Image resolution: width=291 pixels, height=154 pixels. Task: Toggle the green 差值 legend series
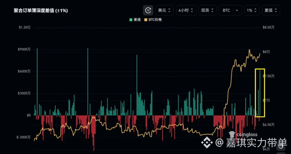(x=135, y=20)
